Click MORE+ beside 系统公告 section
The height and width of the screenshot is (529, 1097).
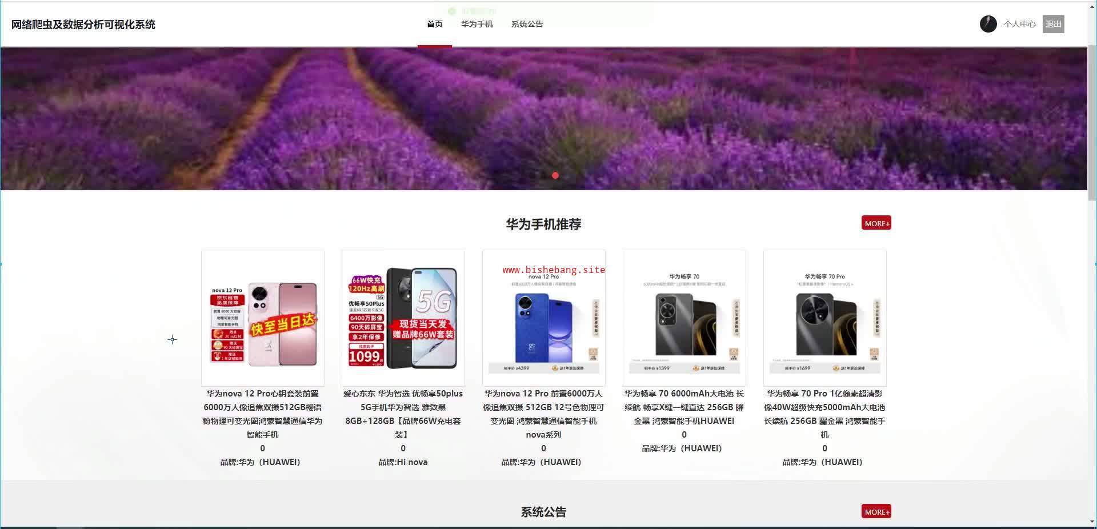(876, 512)
